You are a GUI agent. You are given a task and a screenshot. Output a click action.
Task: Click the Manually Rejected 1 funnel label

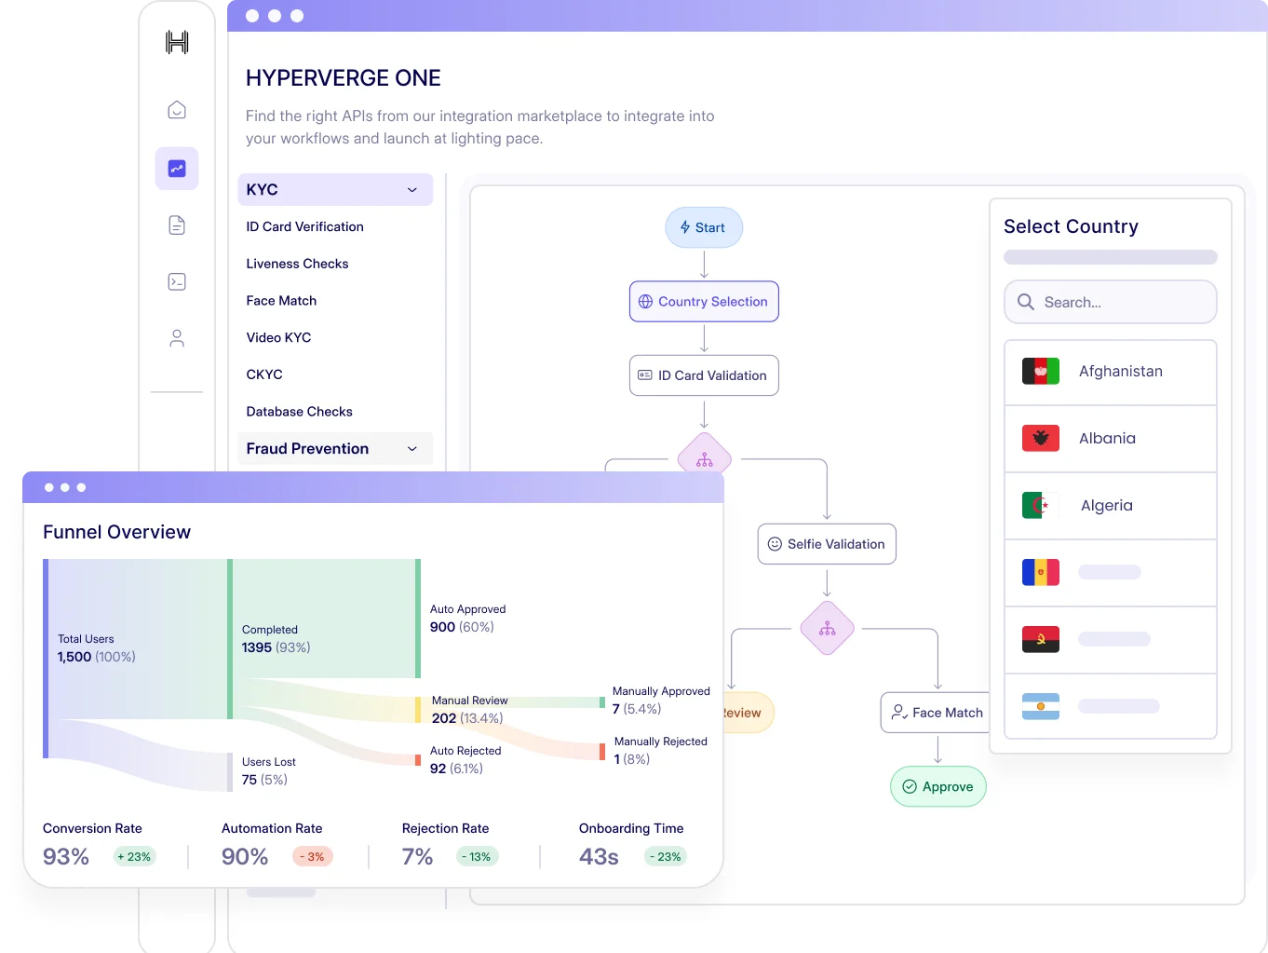(x=661, y=751)
